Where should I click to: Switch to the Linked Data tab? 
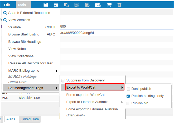(30, 119)
